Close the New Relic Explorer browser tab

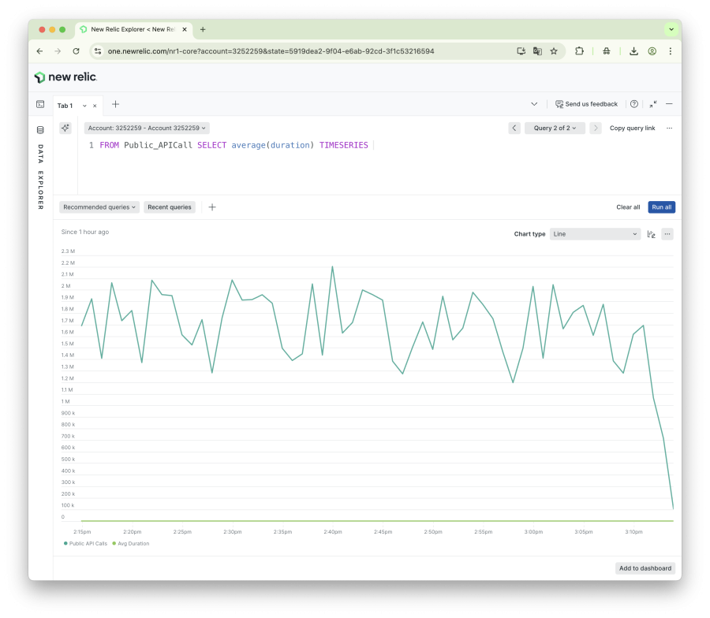(185, 29)
